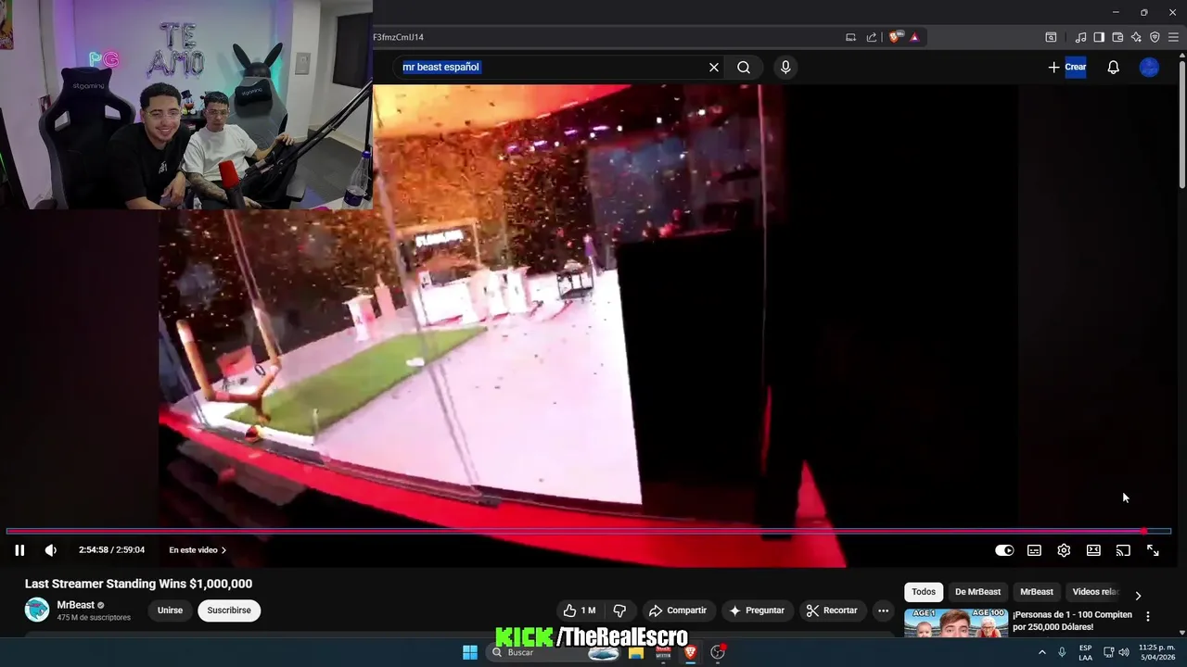Open the Crear create button

coord(1066,67)
